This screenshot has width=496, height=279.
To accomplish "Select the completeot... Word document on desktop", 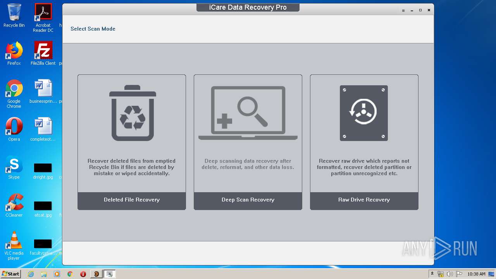I will tap(43, 129).
